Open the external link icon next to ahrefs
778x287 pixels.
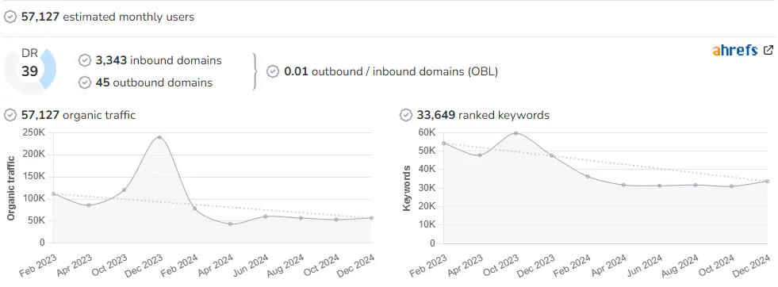(x=768, y=50)
